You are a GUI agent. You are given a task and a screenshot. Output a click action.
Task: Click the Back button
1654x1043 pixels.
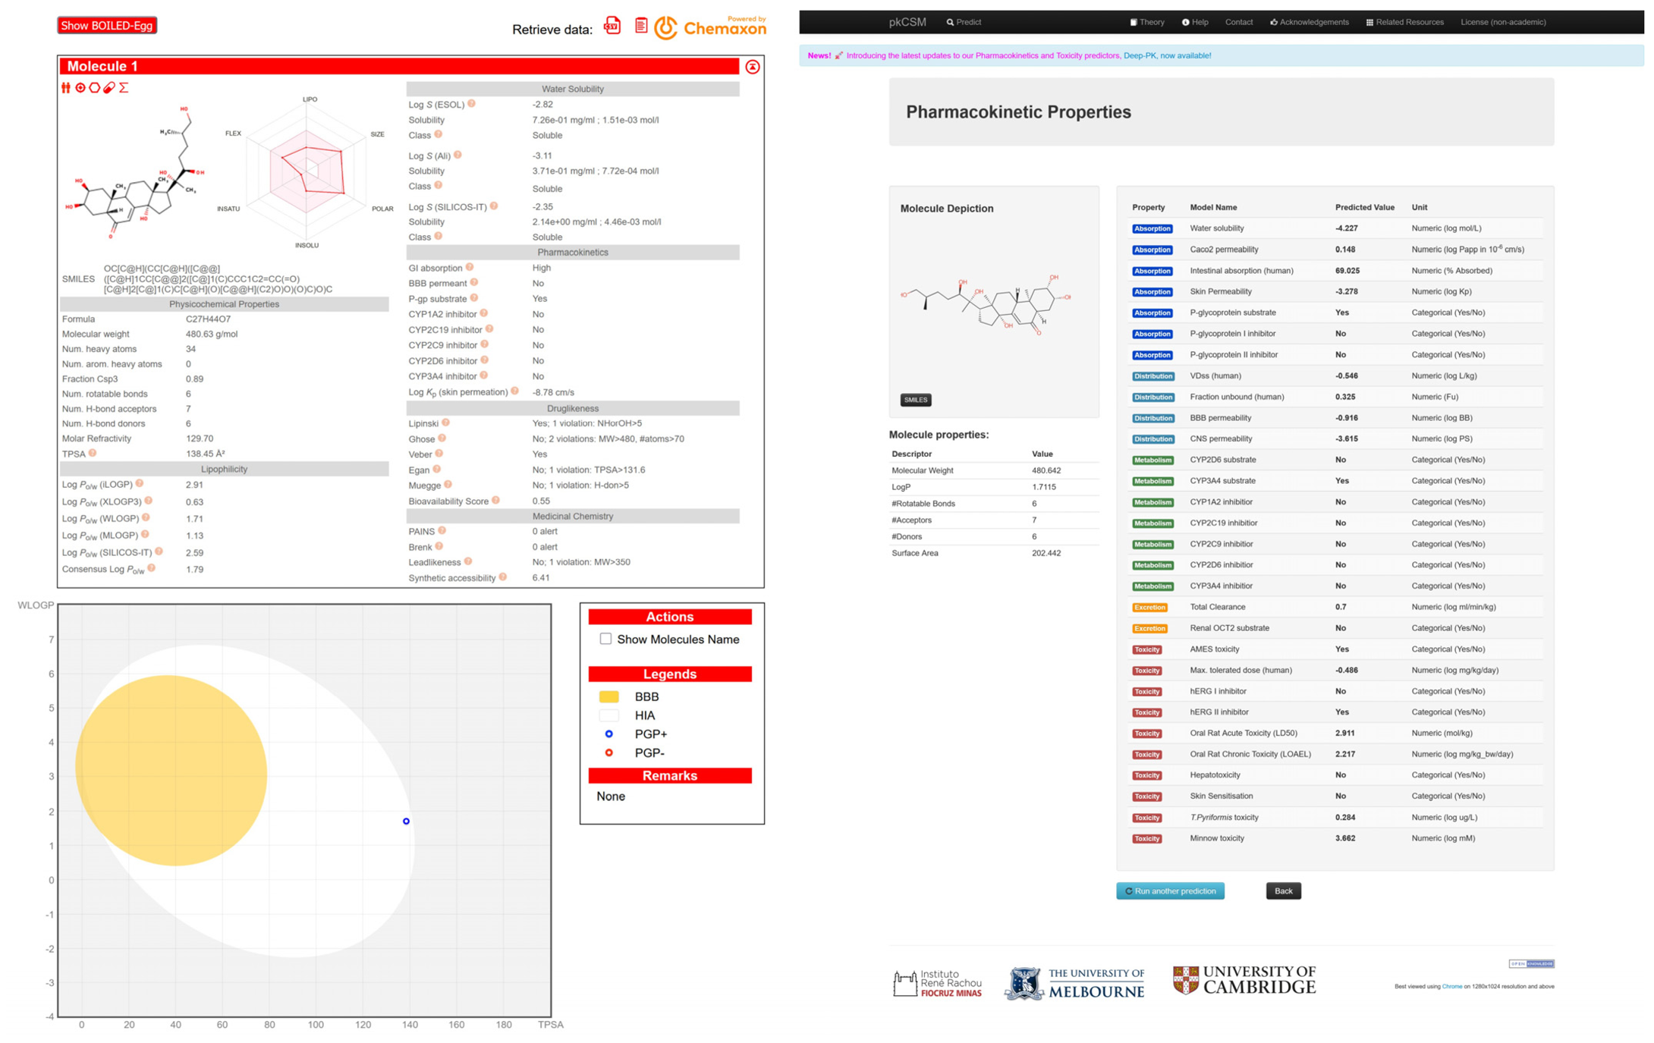(1284, 891)
